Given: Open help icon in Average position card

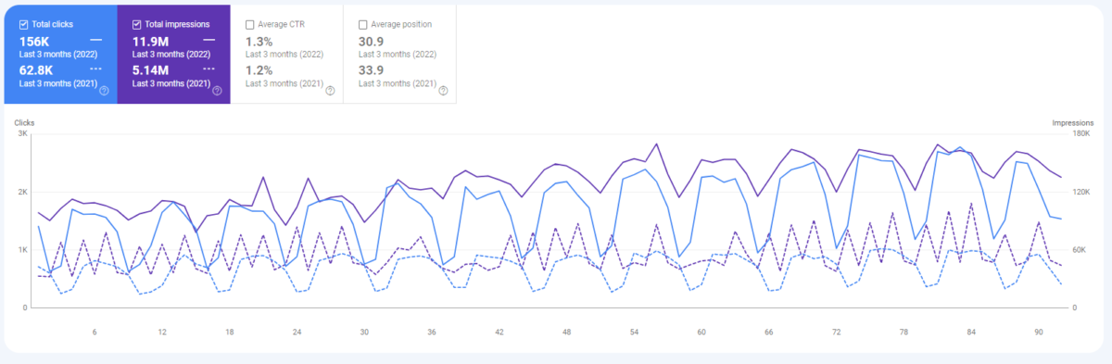Looking at the screenshot, I should (x=443, y=91).
